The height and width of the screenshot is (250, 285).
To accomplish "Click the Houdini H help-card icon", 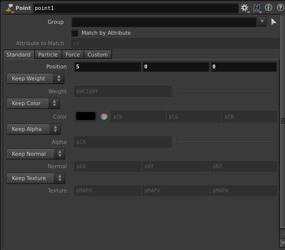I will 257,8.
